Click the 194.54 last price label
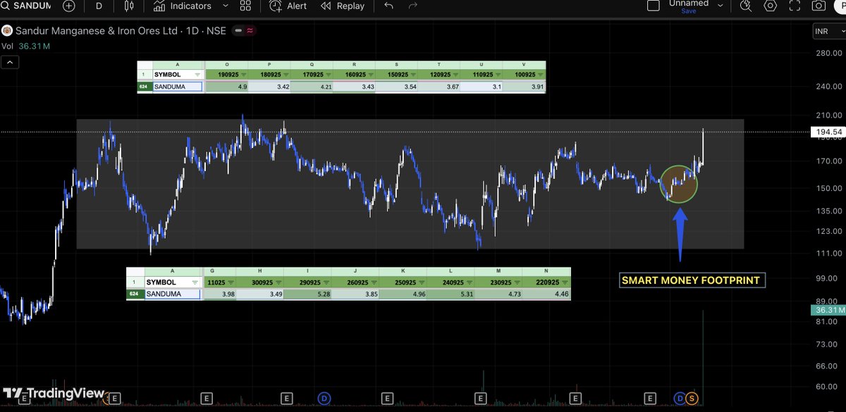This screenshot has height=412, width=846. (827, 132)
